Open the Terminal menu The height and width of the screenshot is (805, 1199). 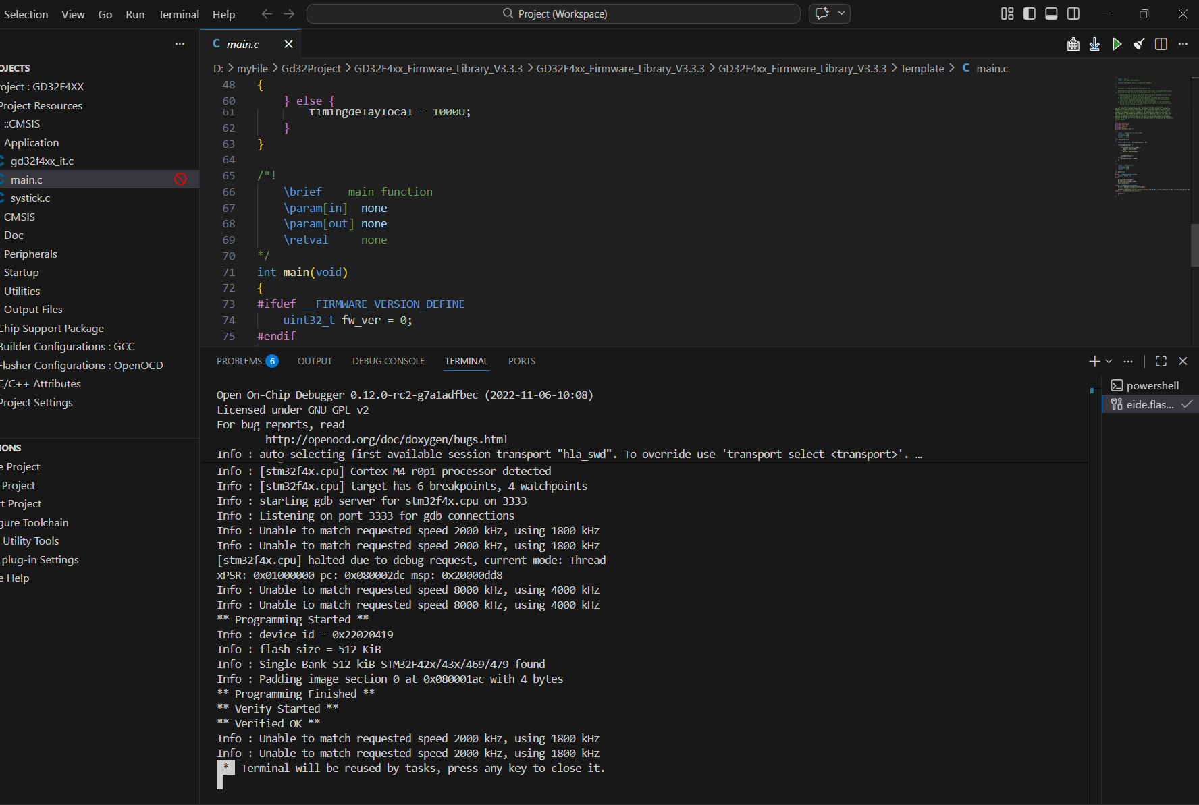click(x=178, y=14)
